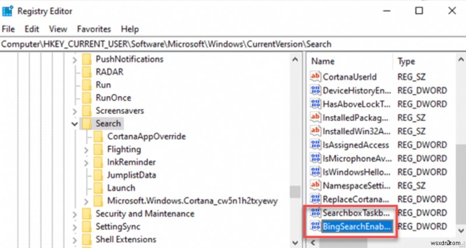Maximize the Registry Editor window

pos(419,11)
